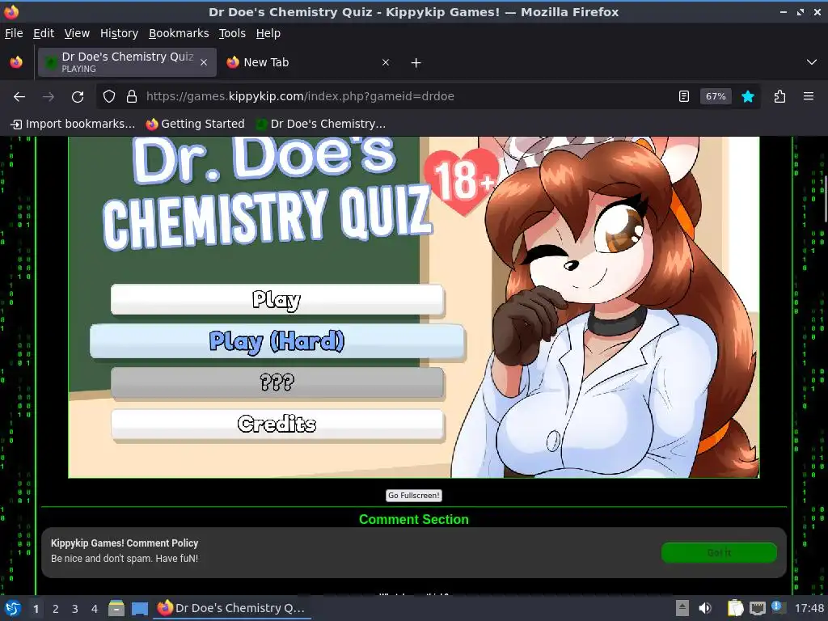Image resolution: width=828 pixels, height=621 pixels.
Task: Open the volume speaker tray icon
Action: [705, 608]
